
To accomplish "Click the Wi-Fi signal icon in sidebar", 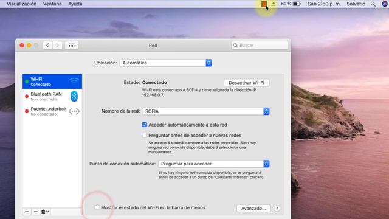I will click(x=74, y=81).
